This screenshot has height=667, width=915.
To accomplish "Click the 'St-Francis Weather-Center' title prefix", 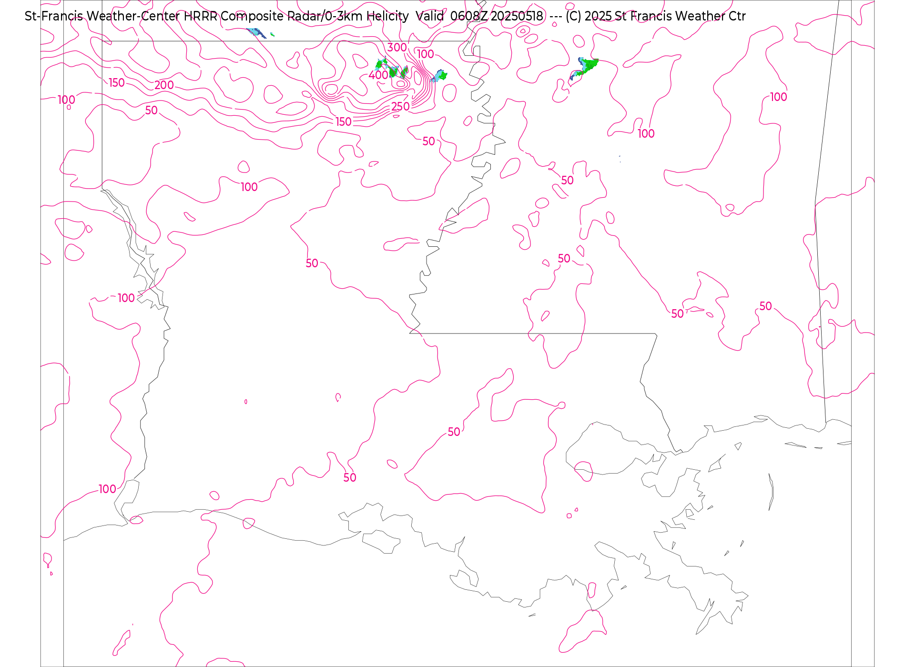I will pos(102,16).
